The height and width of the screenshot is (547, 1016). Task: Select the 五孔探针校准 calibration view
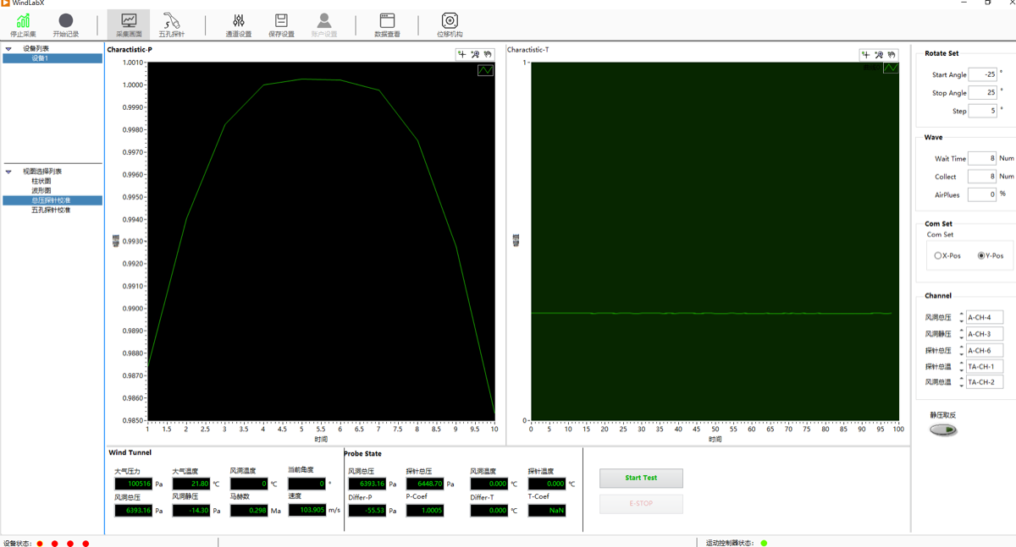51,210
